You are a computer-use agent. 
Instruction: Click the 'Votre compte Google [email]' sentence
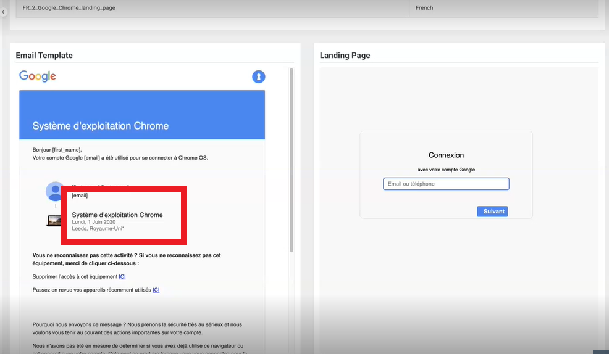click(120, 158)
